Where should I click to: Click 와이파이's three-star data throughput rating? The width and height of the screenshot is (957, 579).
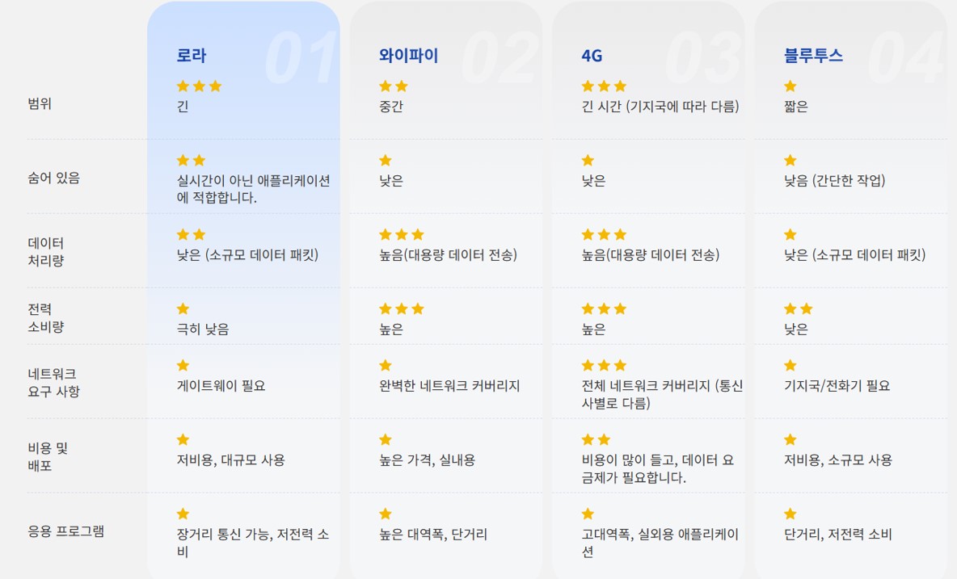pyautogui.click(x=402, y=235)
